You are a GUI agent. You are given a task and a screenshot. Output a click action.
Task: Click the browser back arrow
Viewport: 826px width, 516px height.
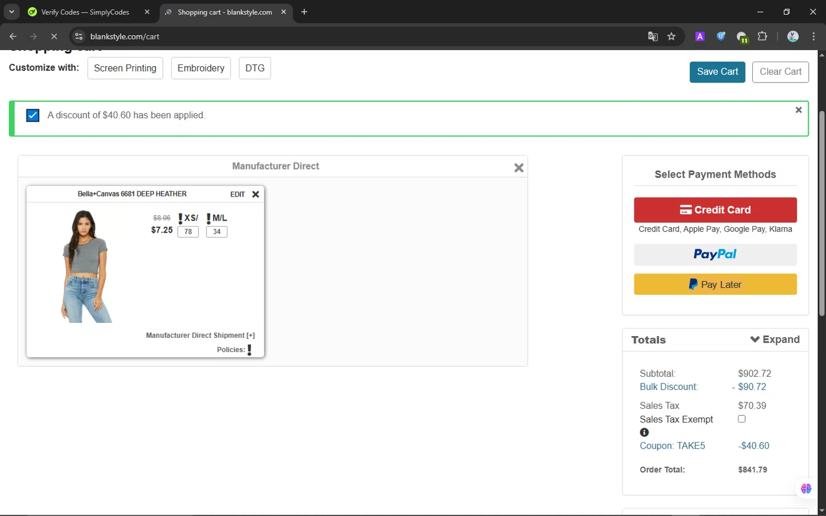tap(13, 36)
